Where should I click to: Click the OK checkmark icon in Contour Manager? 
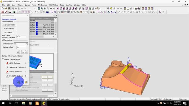(x=18, y=82)
